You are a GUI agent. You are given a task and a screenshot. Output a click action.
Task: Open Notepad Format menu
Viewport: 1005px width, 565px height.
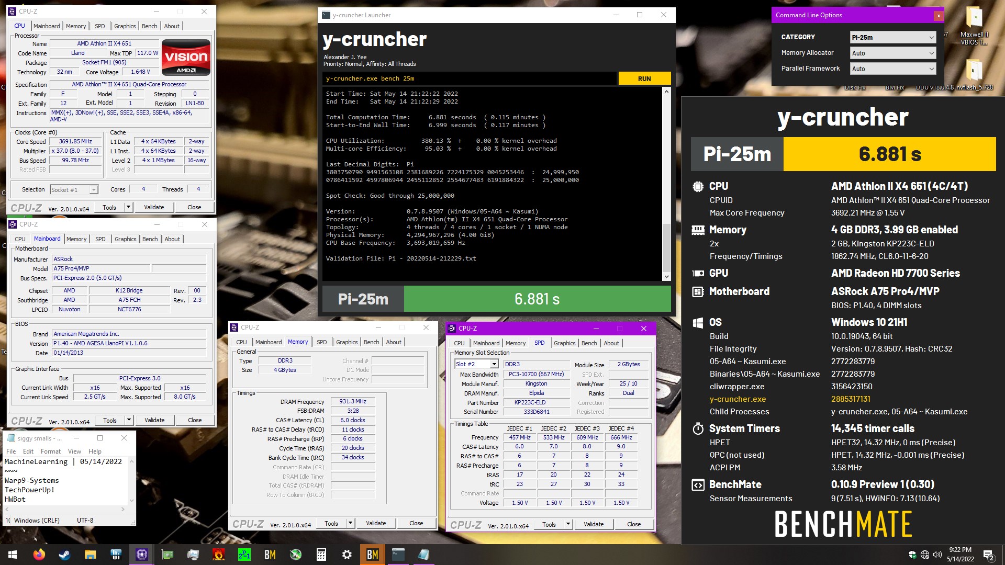(x=50, y=451)
